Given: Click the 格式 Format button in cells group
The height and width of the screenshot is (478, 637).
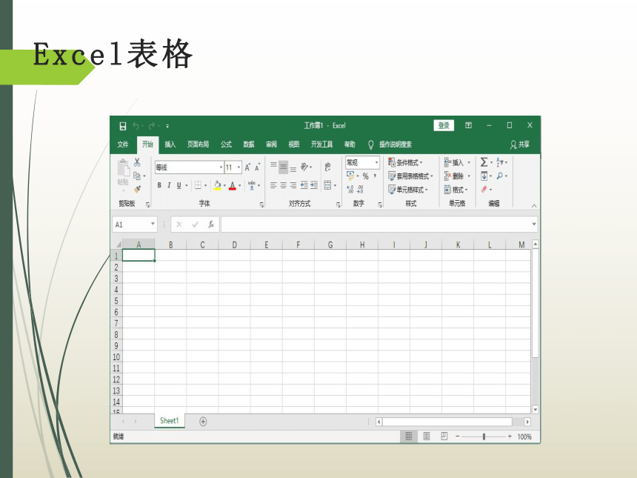Looking at the screenshot, I should tap(456, 190).
